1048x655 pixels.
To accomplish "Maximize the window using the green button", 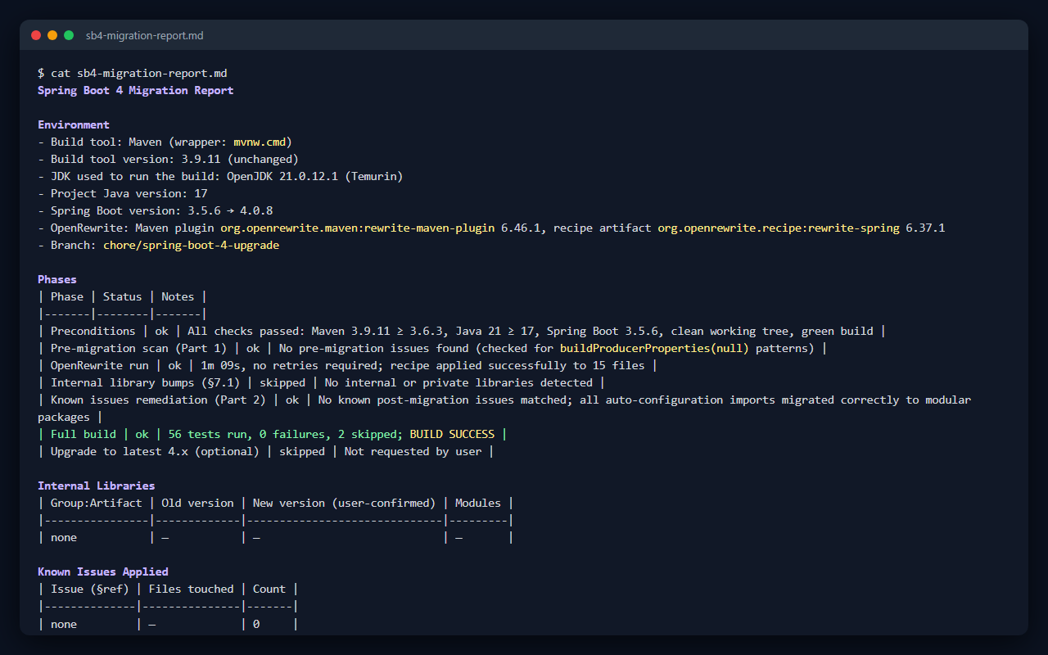I will [x=69, y=35].
